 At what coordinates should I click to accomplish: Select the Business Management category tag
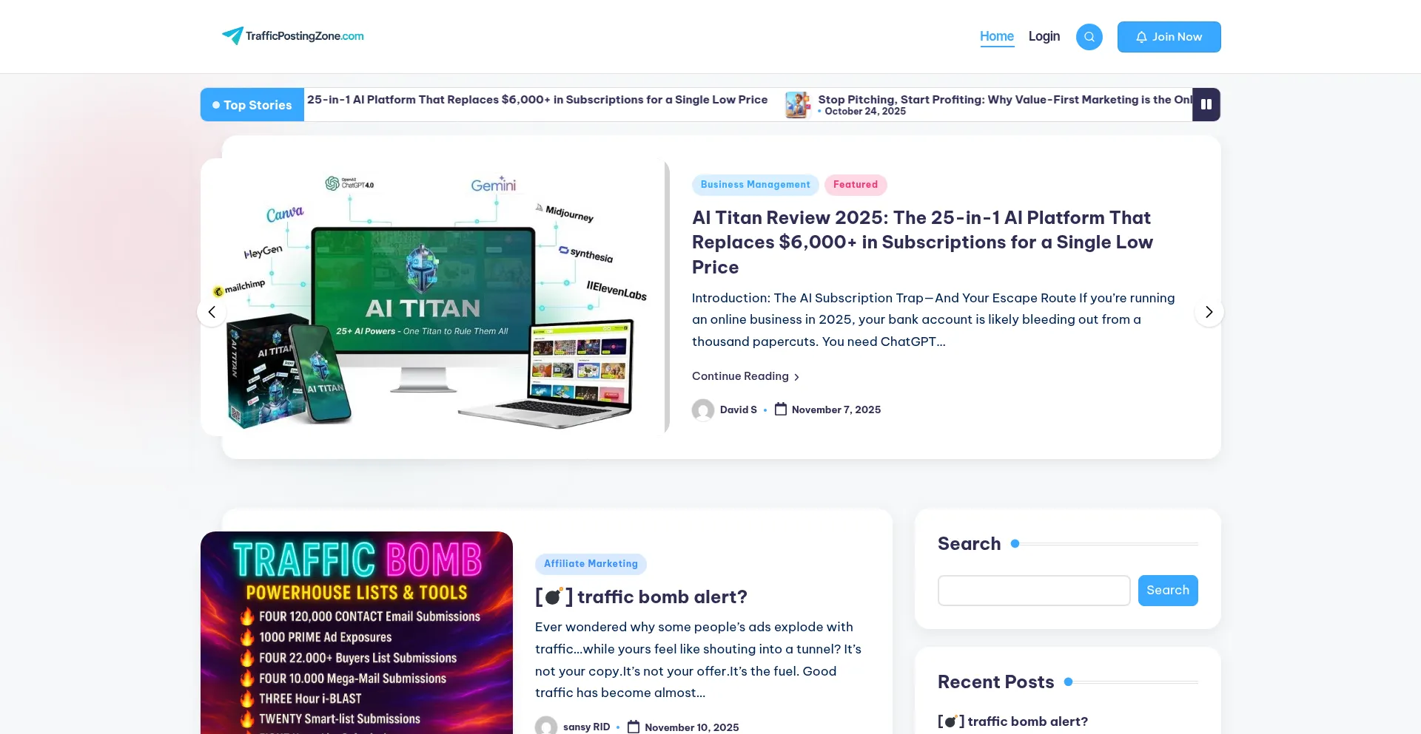click(x=755, y=185)
